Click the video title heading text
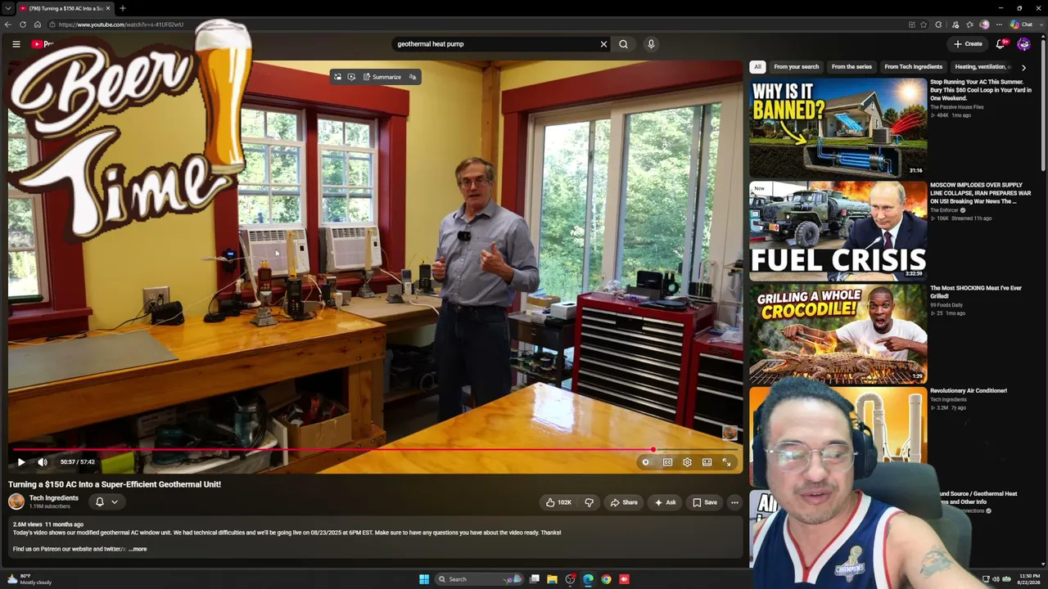This screenshot has height=589, width=1048. 115,484
